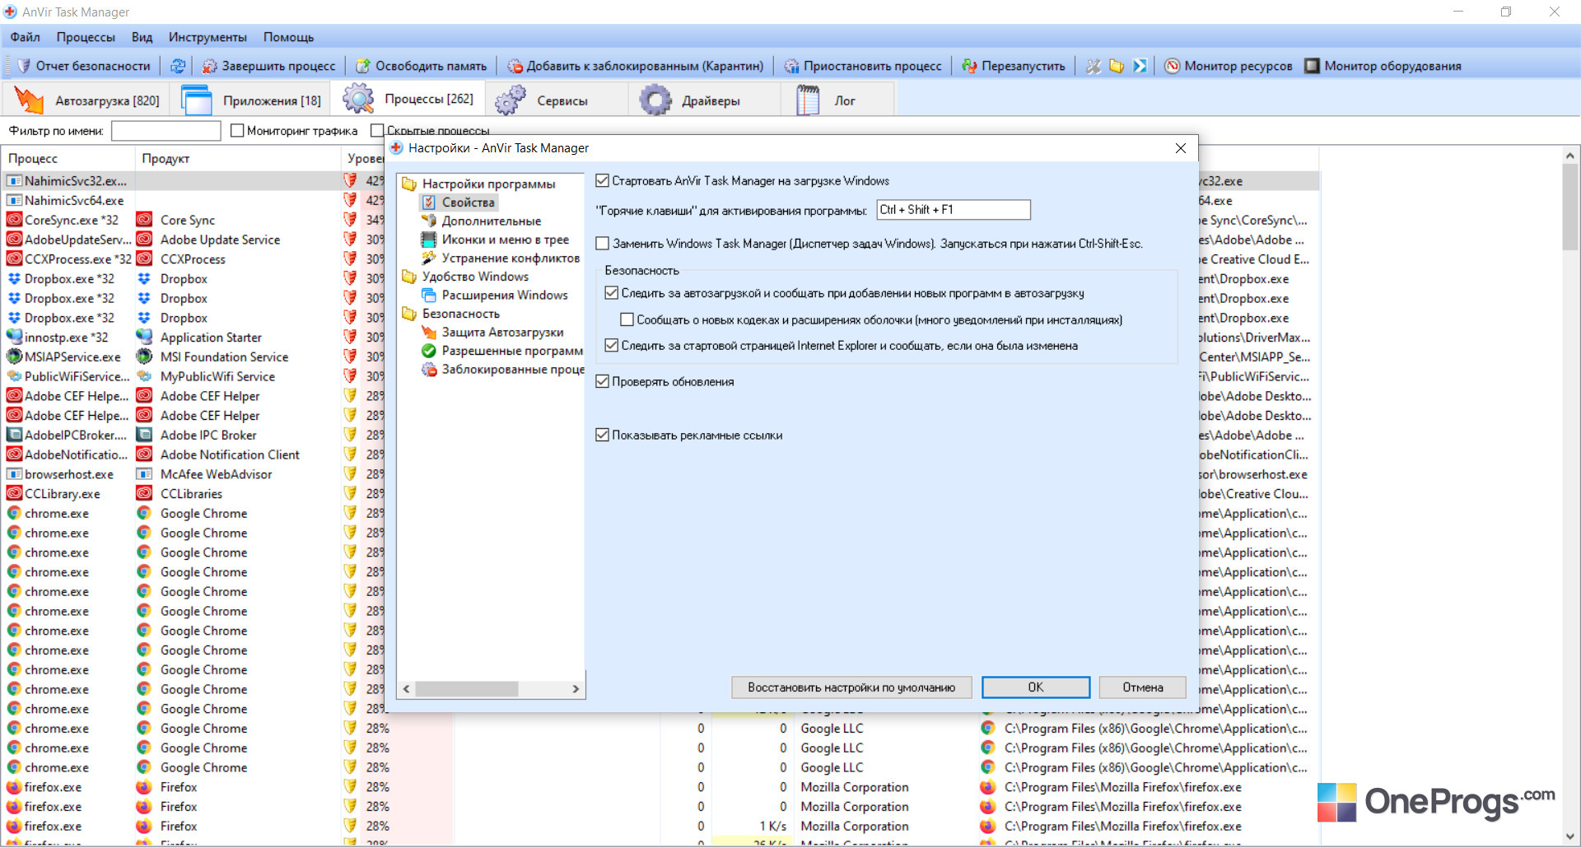1581x848 pixels.
Task: Select Дополнительные in the settings tree
Action: [491, 221]
